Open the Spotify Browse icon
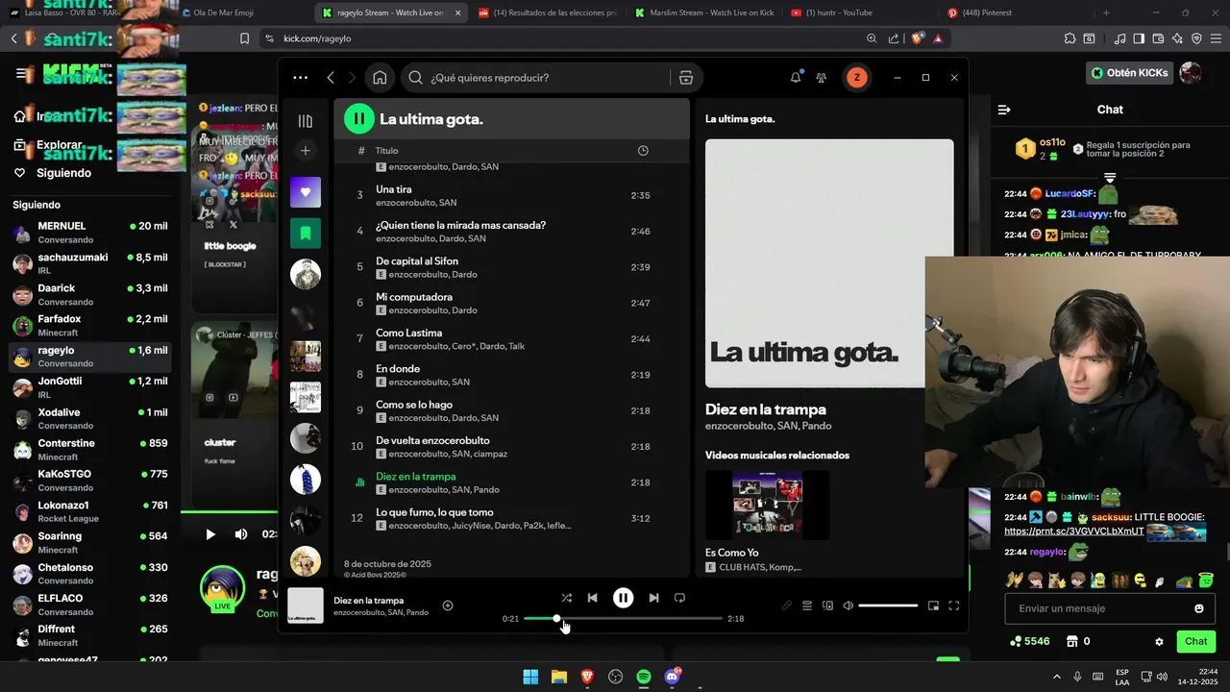This screenshot has height=692, width=1230. coord(686,78)
